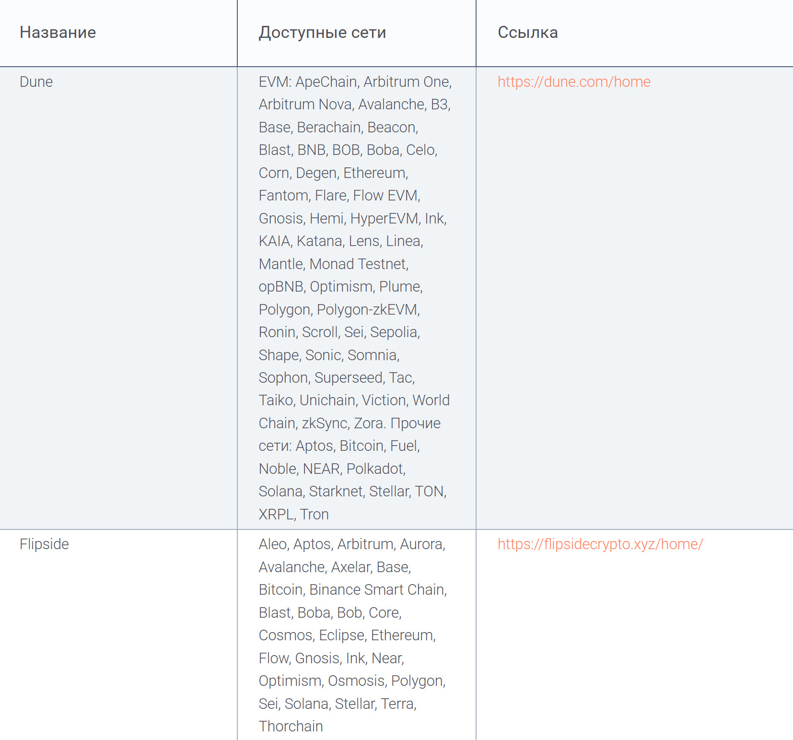Click the "Unichain" network name
This screenshot has height=740, width=793.
pyautogui.click(x=327, y=400)
